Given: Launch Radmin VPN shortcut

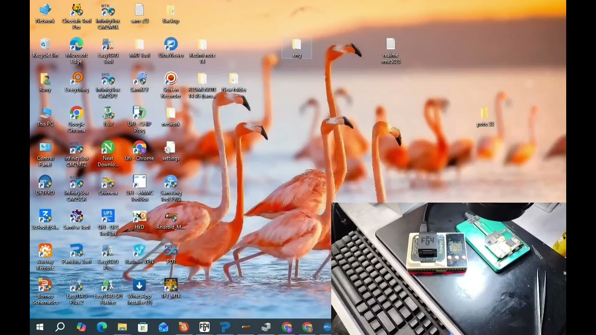Looking at the screenshot, I should pos(139,255).
